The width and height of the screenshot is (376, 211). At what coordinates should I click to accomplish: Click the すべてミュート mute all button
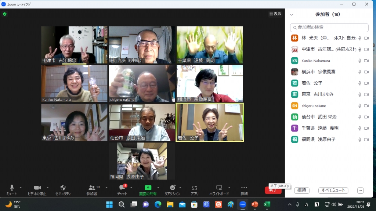click(x=333, y=190)
